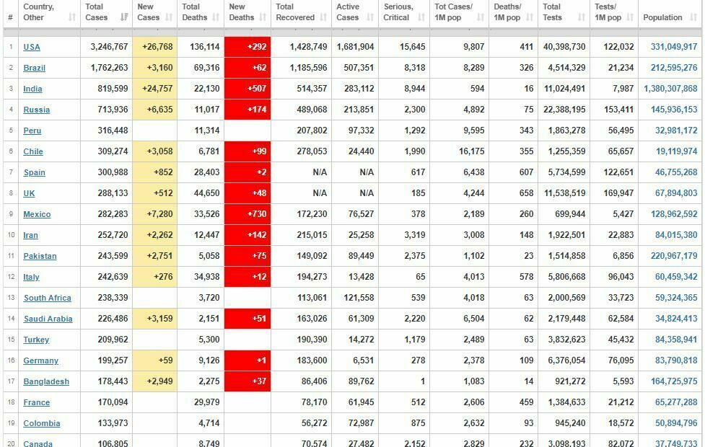Click the sort arrows beside Tot Cases/1M pop

[x=480, y=17]
